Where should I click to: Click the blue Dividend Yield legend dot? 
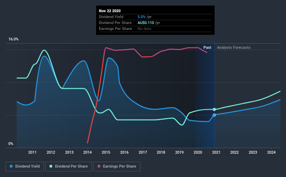(x=11, y=166)
